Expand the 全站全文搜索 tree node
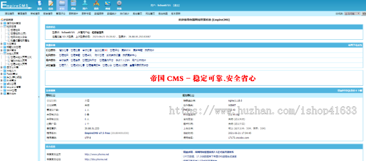This screenshot has height=161, width=366. [1, 87]
